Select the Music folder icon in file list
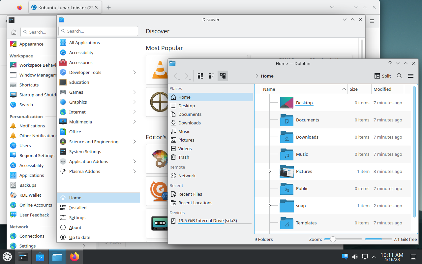 tap(287, 154)
